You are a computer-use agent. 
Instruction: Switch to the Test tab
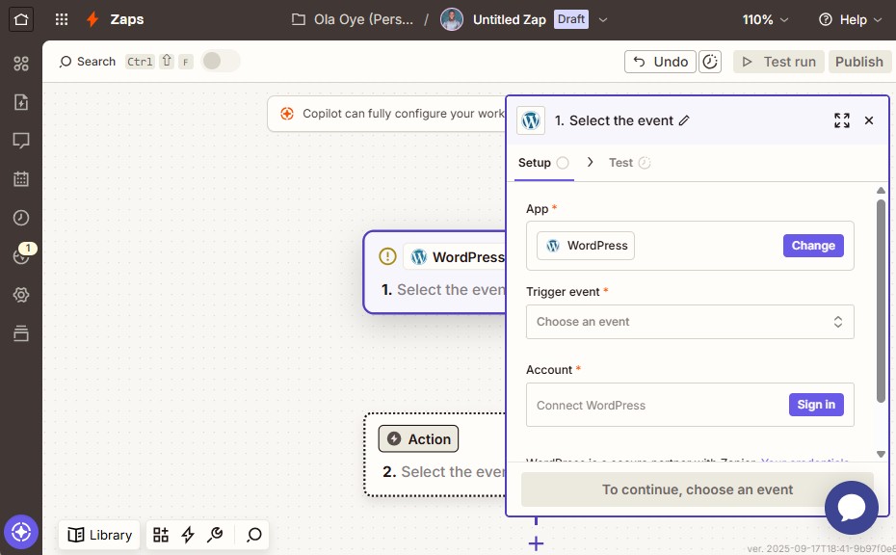click(620, 163)
